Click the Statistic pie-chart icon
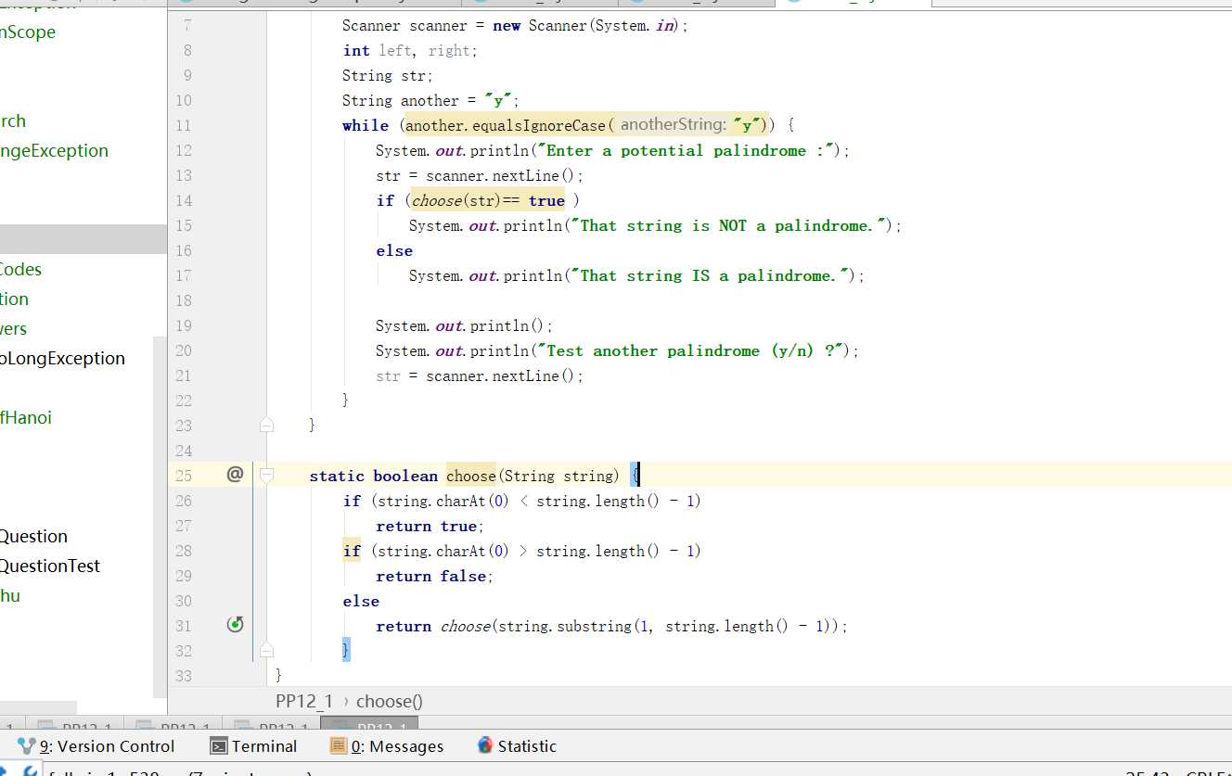Image resolution: width=1232 pixels, height=776 pixels. click(484, 745)
